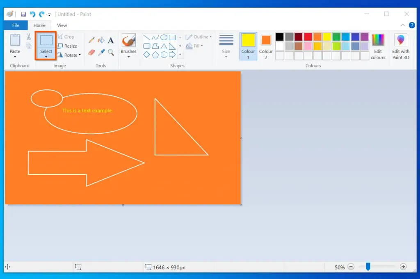Click the Resize button

pos(69,46)
